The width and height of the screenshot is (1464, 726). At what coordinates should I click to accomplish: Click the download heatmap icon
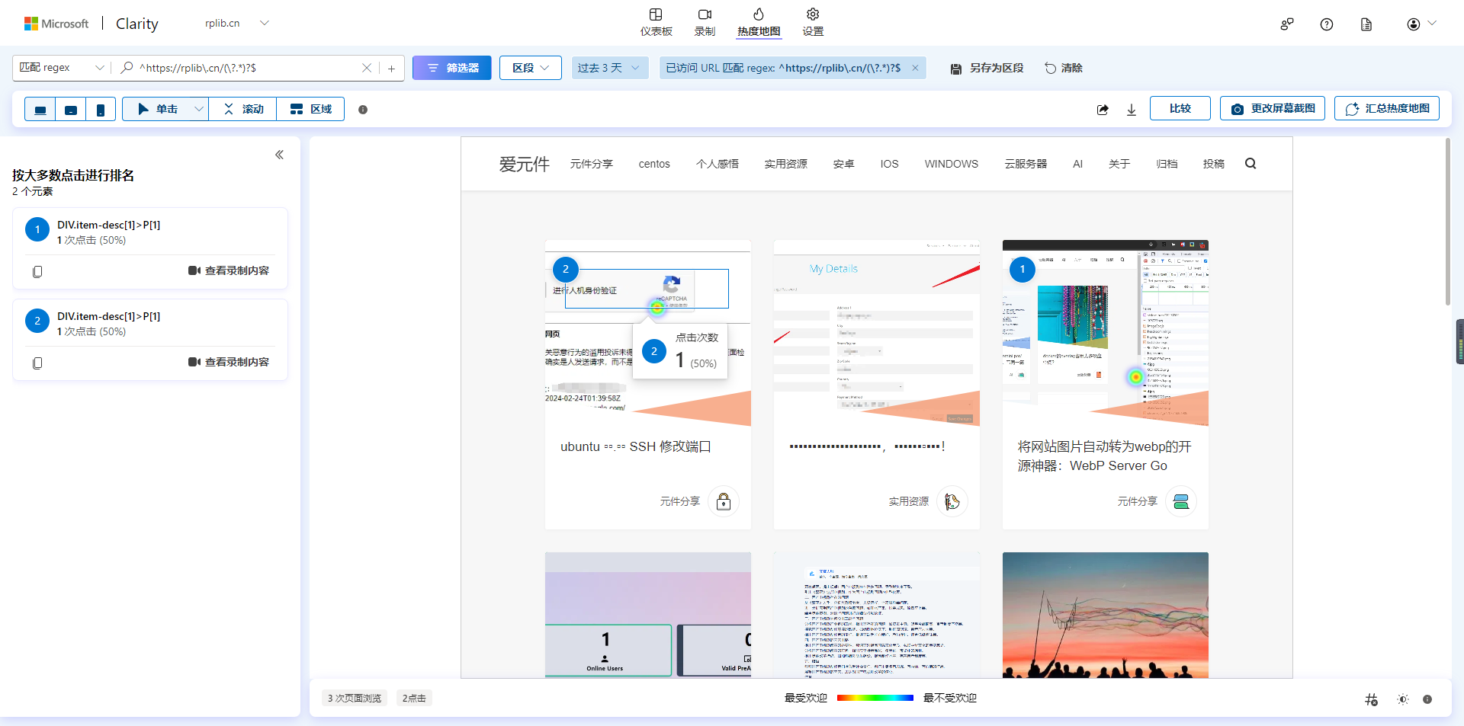1132,110
